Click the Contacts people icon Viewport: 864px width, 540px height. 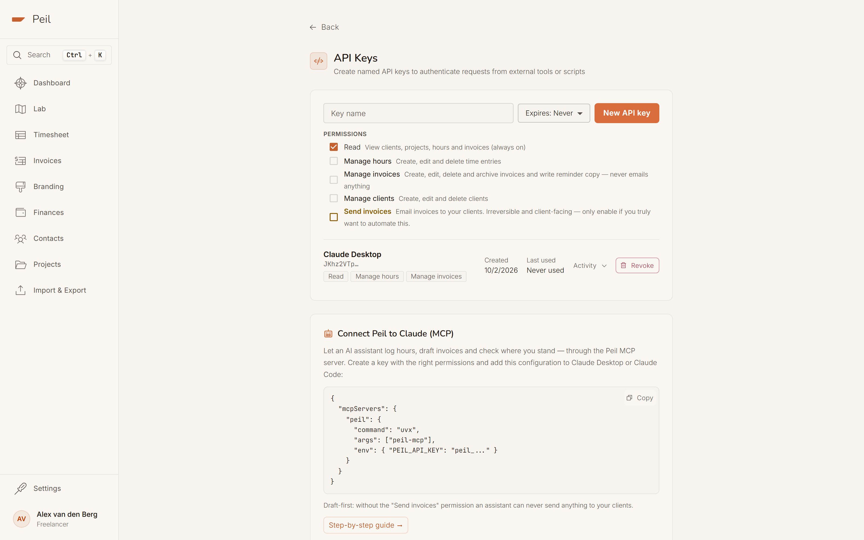coord(20,239)
